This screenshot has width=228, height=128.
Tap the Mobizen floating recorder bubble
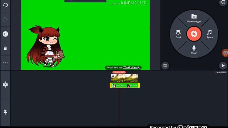pos(225,53)
